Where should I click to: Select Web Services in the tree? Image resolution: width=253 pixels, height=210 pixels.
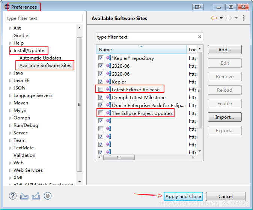28,170
